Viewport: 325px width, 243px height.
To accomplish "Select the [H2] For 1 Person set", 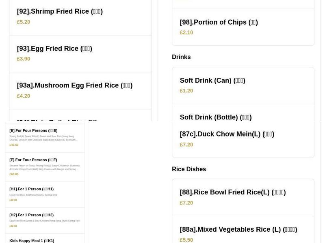I will pyautogui.click(x=30, y=215).
